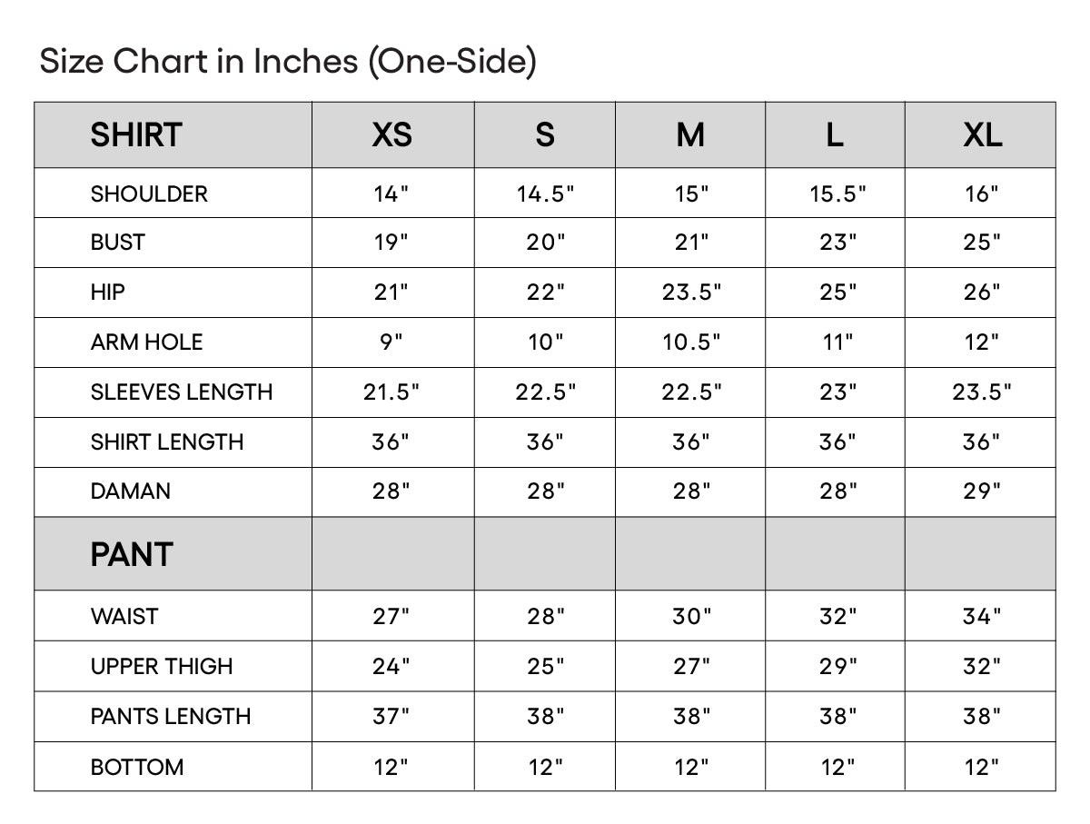
Task: Select the 15.5" shoulder value for L
Action: pos(837,194)
